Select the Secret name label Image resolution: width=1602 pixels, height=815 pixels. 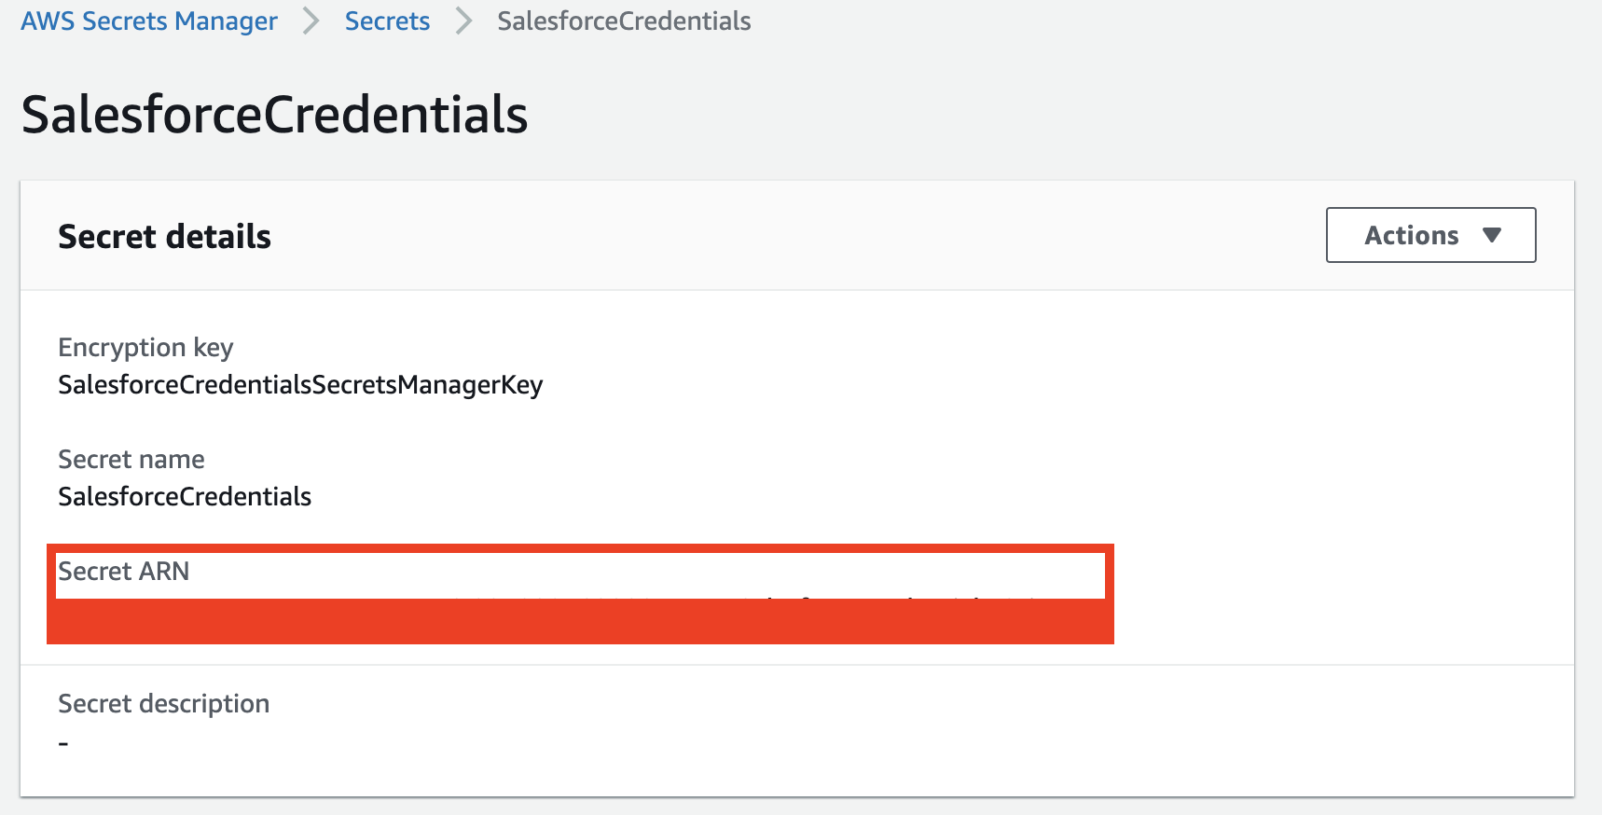[x=131, y=459]
